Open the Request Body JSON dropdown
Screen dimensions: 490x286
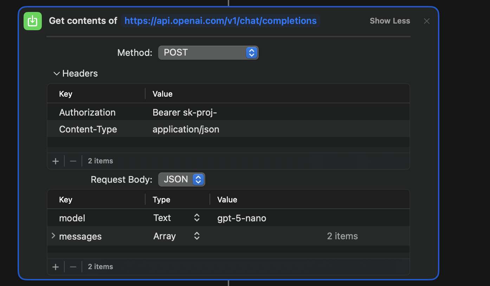click(x=182, y=180)
